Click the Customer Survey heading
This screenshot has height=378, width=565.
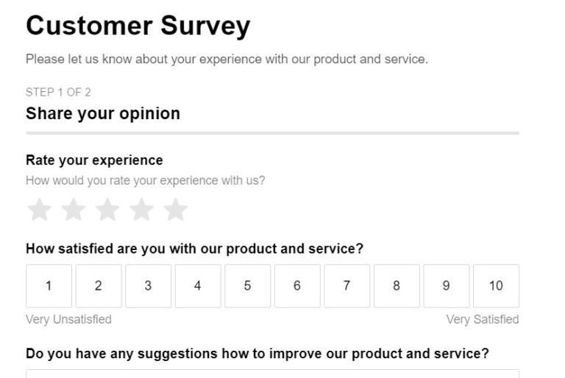pos(138,27)
